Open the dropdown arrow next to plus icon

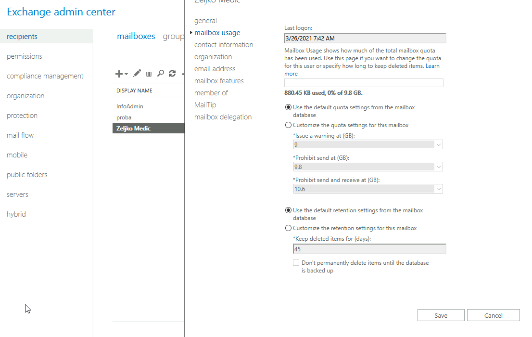[126, 74]
